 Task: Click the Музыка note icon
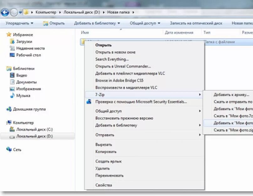[12, 95]
